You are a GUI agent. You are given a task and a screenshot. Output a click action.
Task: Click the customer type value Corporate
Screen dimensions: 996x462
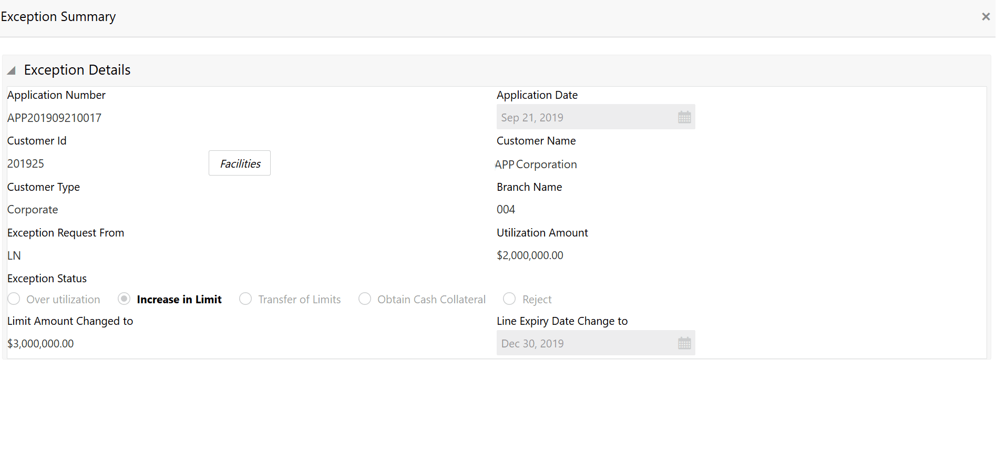coord(33,210)
